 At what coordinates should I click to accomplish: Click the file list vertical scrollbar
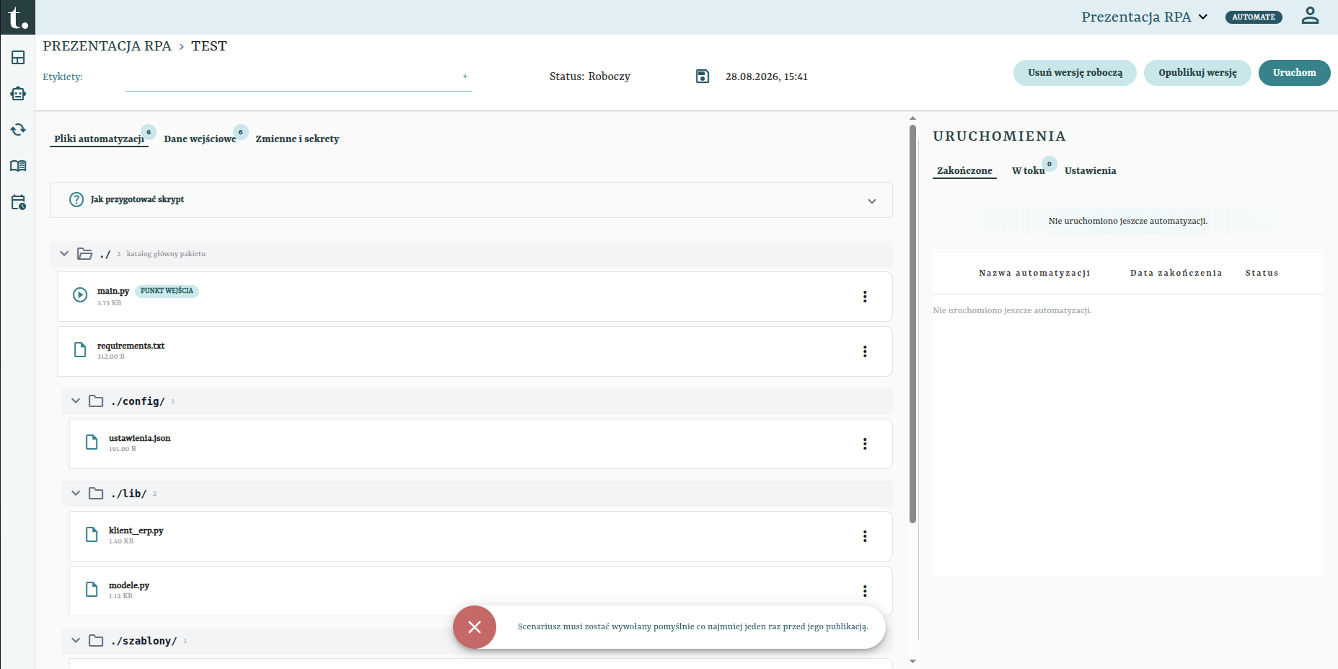[x=912, y=325]
